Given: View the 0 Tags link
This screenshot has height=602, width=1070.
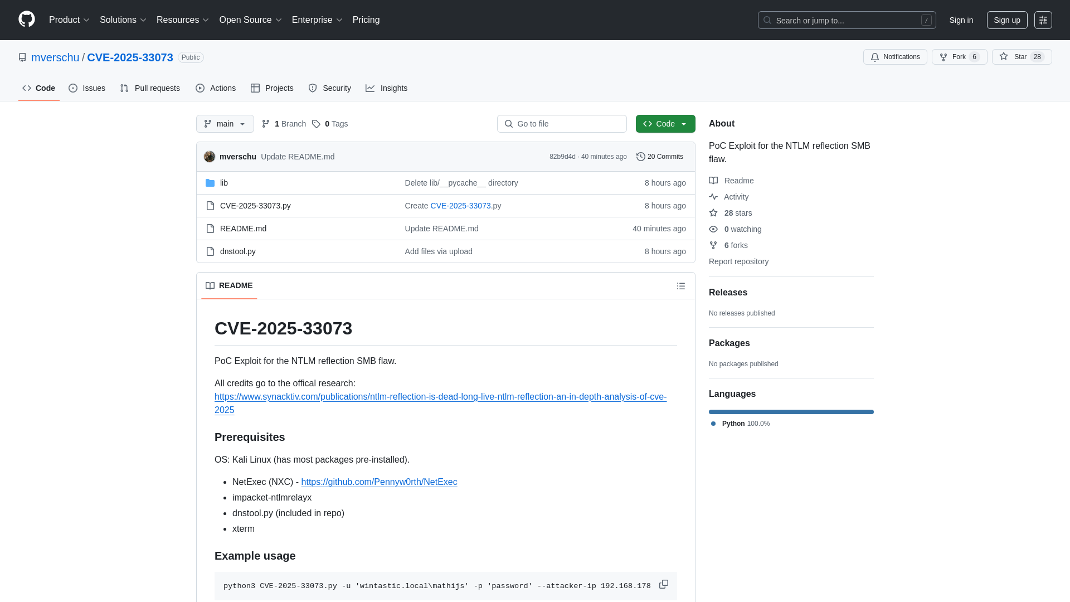Looking at the screenshot, I should coord(330,124).
